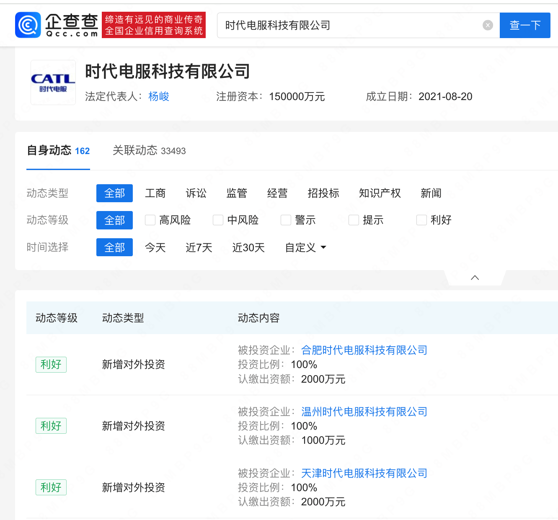Clear the search box with the X icon

click(x=488, y=26)
